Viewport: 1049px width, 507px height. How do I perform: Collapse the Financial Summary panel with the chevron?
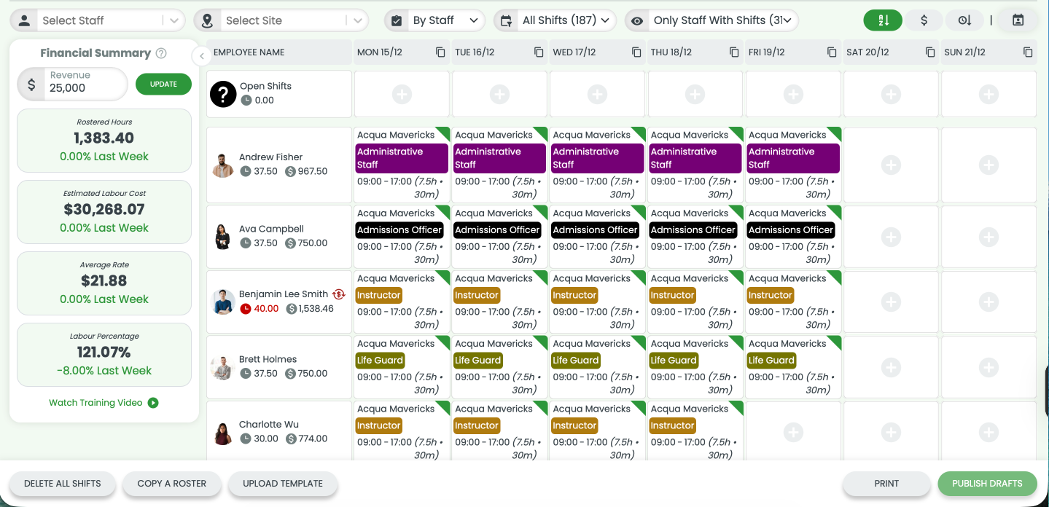point(201,55)
